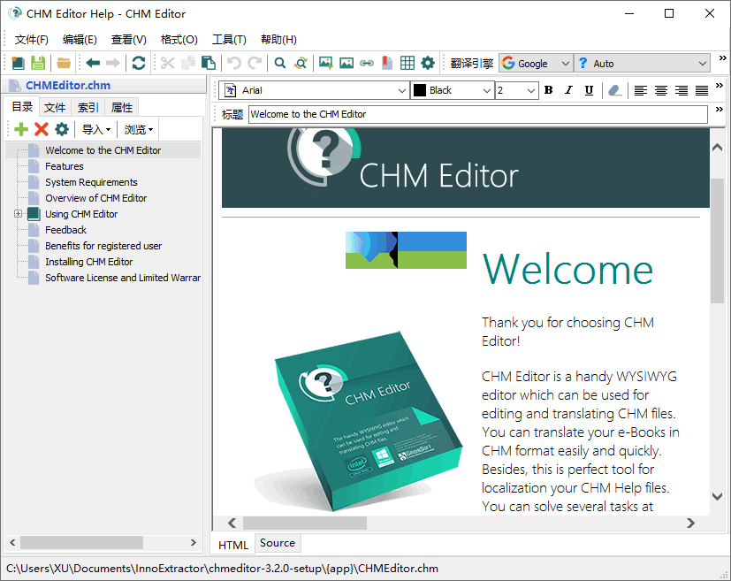Click the Undo arrow icon

pos(234,63)
